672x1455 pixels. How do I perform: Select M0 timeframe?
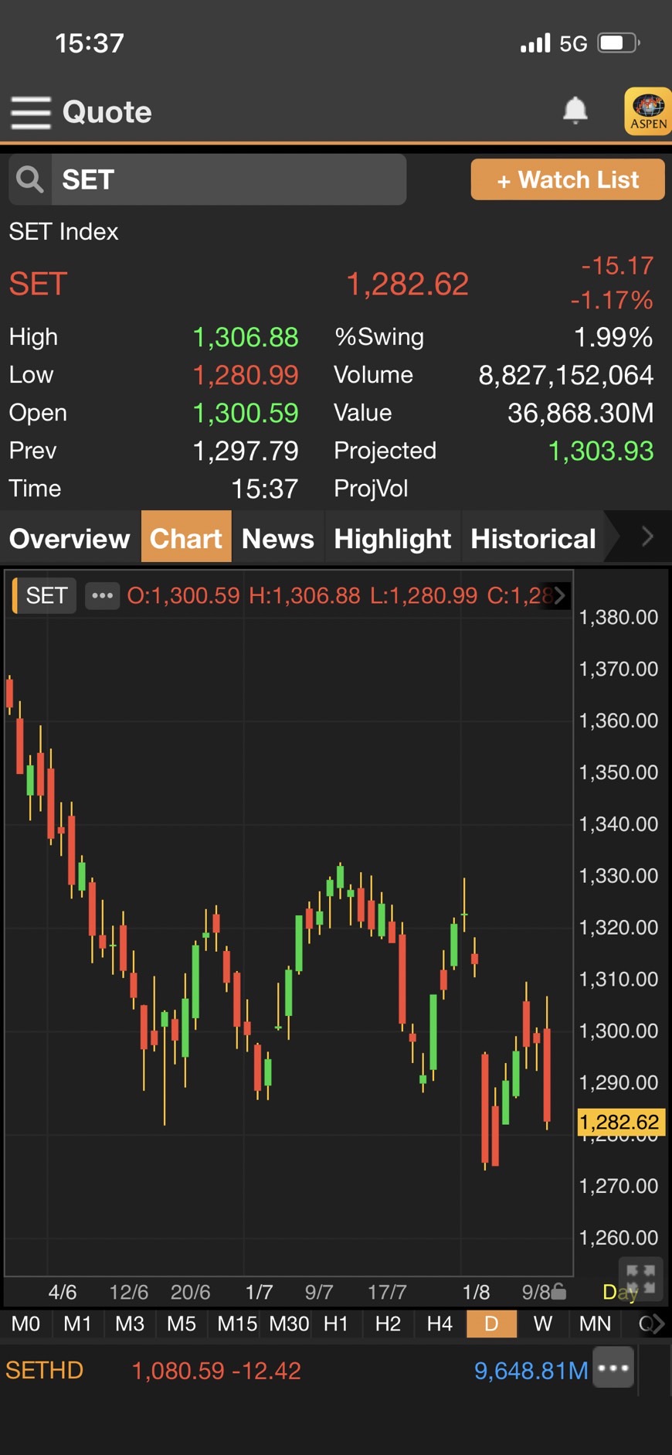pos(25,1324)
